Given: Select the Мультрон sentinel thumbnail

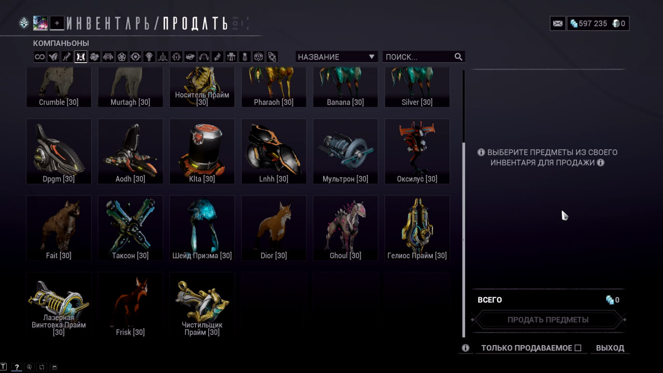Looking at the screenshot, I should coord(345,151).
